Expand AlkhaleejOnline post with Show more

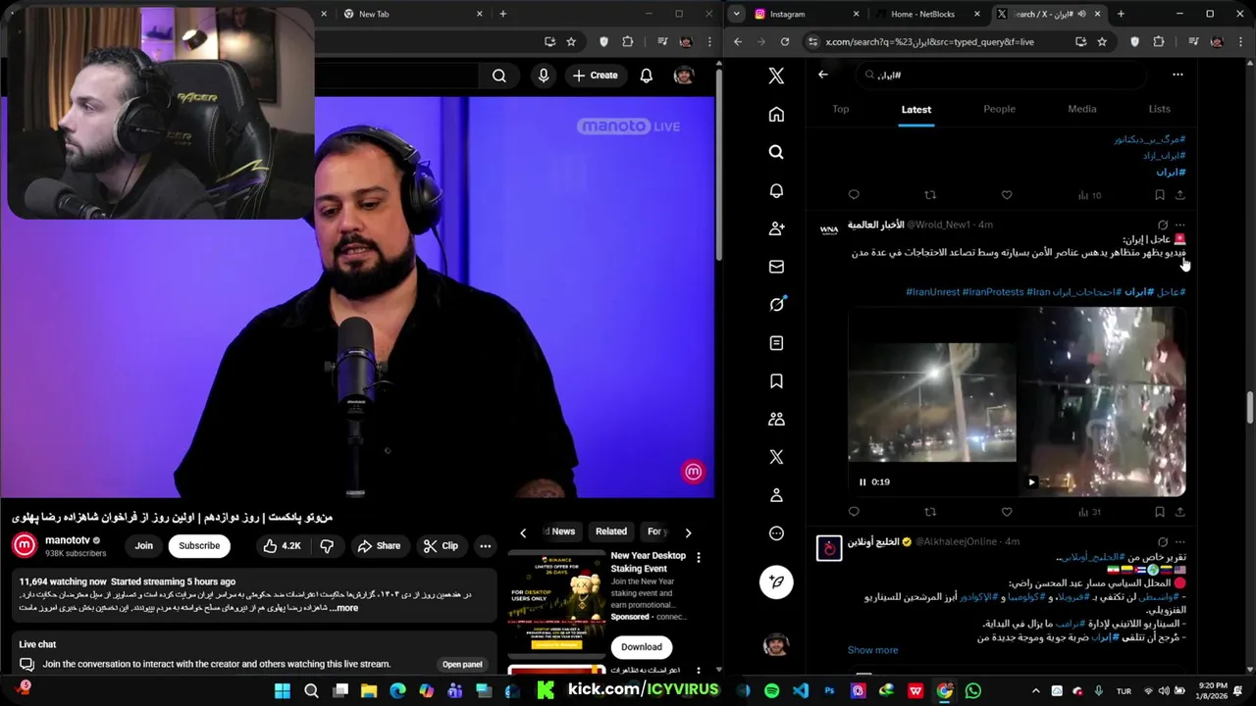[x=872, y=650]
